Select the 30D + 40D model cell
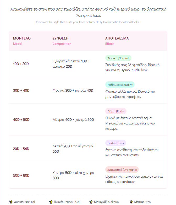176x205 pixels. tap(21, 91)
